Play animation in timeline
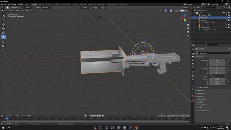231x130 pixels. coord(98,116)
